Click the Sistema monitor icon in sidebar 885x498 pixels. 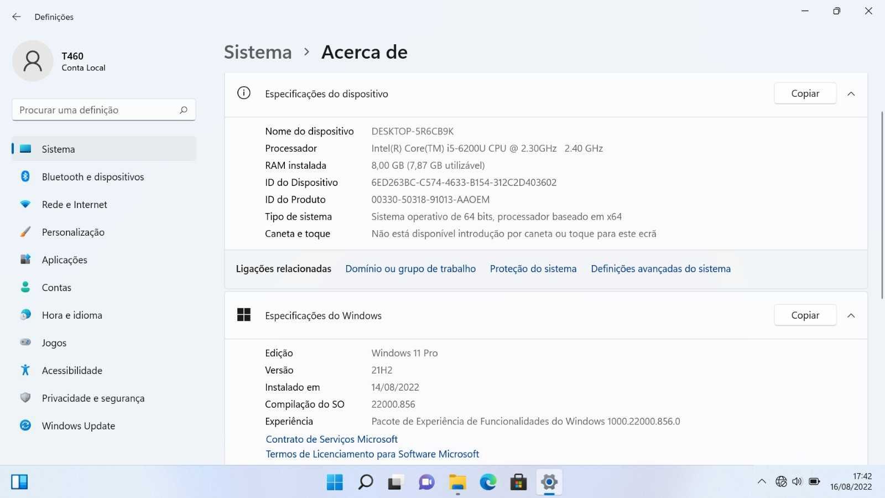25,149
